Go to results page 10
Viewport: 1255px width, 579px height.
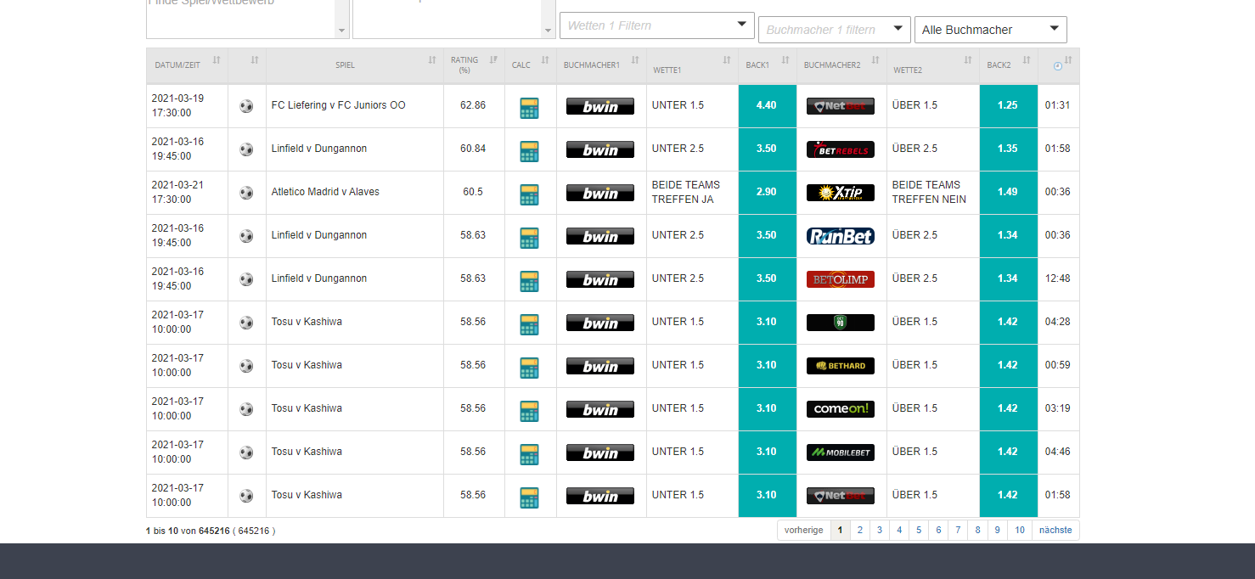click(x=1019, y=530)
